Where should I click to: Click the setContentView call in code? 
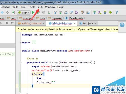(41, 70)
